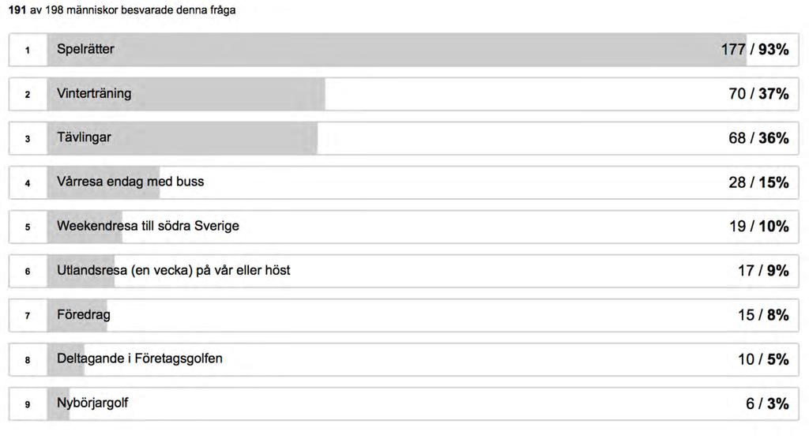809x439 pixels.
Task: Select the Spelrätter result row
Action: click(x=404, y=50)
